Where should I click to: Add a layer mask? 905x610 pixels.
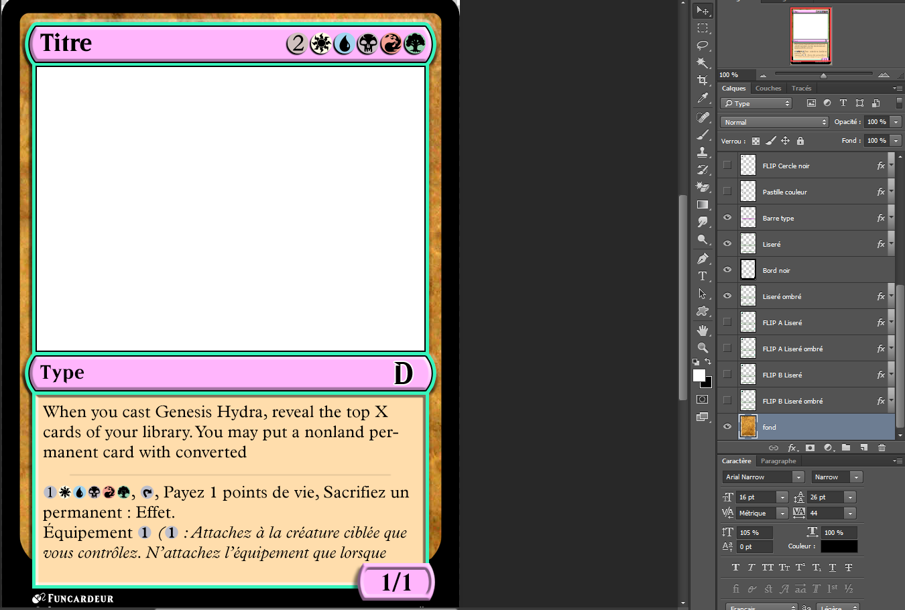(810, 448)
